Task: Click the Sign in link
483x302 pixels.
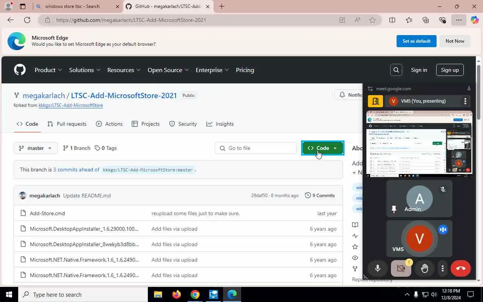Action: pos(419,70)
